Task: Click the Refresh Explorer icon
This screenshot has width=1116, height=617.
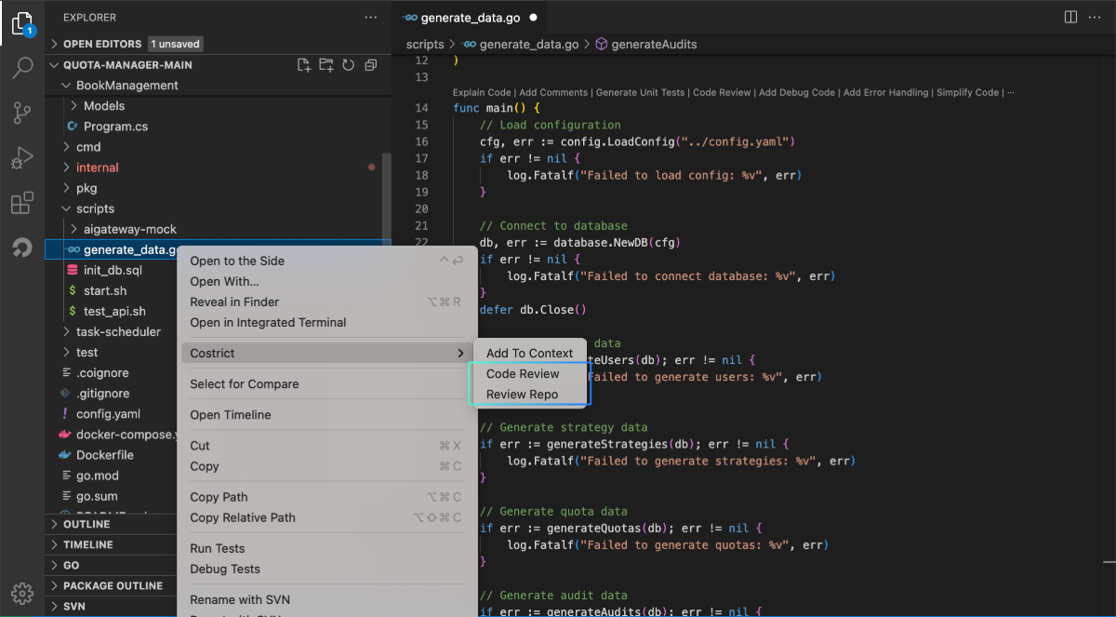Action: (348, 65)
